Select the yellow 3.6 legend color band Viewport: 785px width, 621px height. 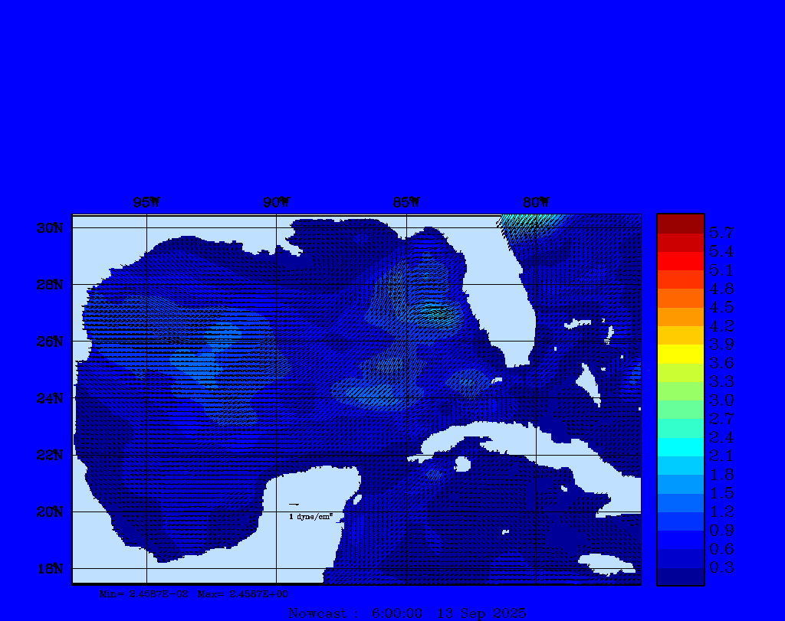(680, 354)
